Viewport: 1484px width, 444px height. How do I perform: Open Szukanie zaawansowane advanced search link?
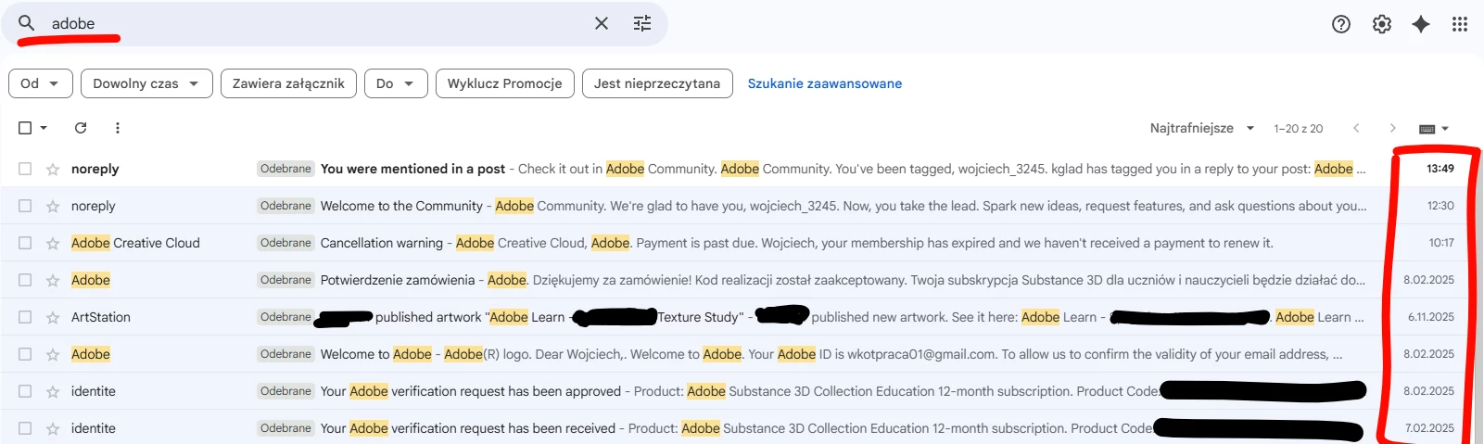pos(825,83)
